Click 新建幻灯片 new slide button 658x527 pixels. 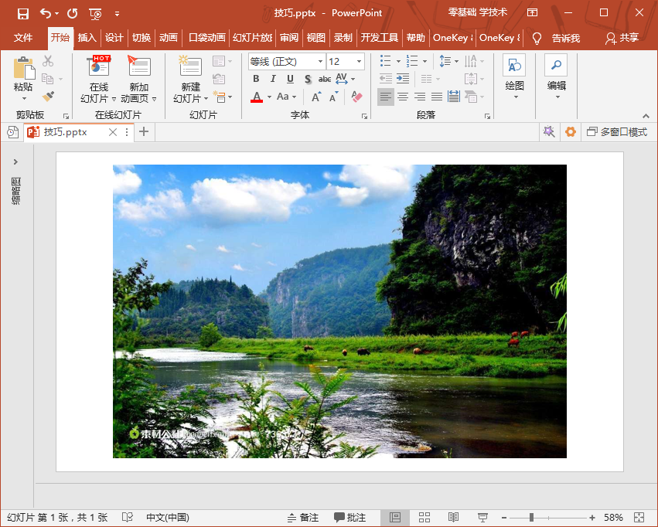tap(190, 79)
